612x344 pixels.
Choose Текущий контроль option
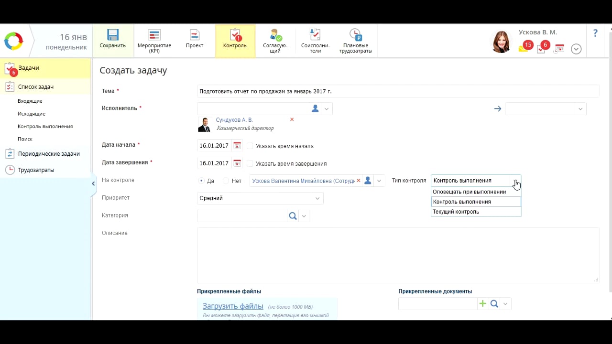point(476,212)
